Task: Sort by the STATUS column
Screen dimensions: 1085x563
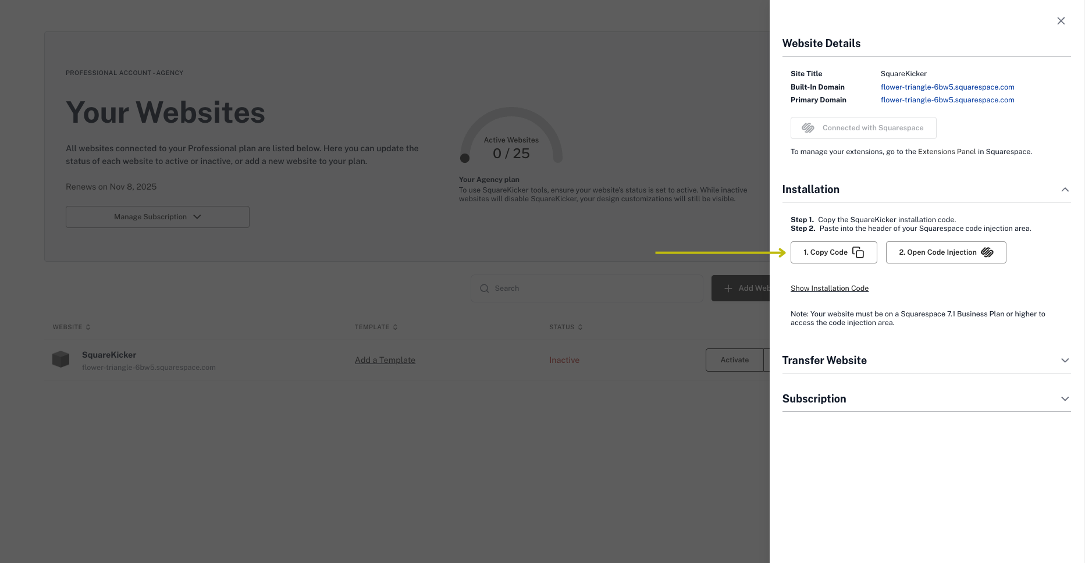Action: [x=566, y=327]
